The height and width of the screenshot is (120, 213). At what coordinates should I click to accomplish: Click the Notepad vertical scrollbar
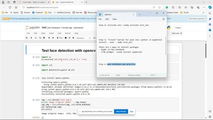click(x=166, y=46)
